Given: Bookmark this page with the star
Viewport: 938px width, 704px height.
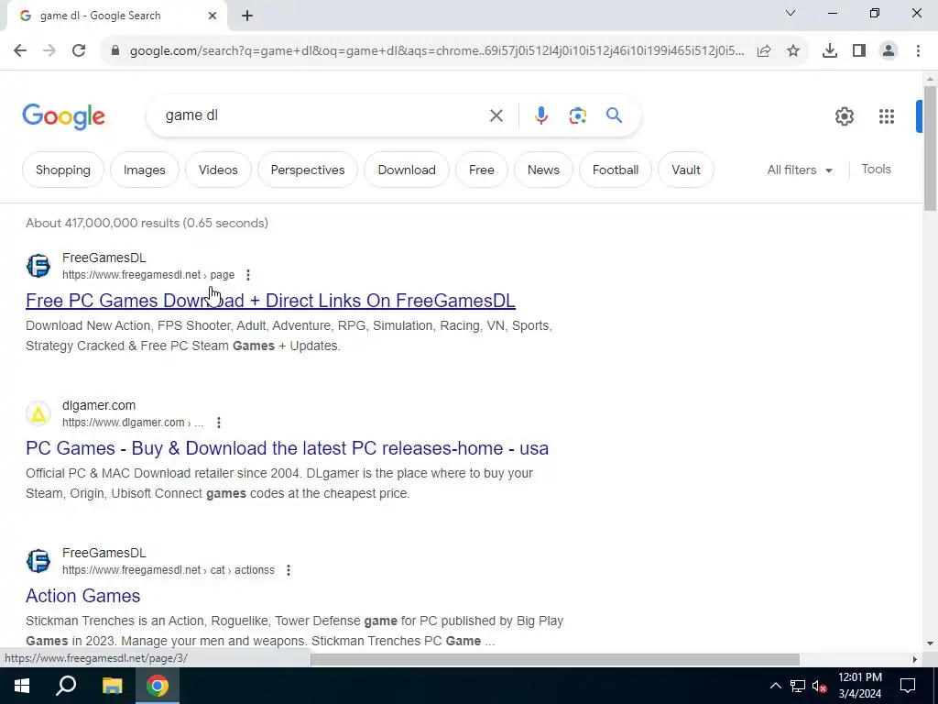Looking at the screenshot, I should click(793, 51).
